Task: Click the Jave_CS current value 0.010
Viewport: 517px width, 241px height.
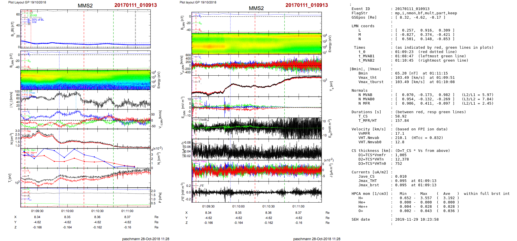Action: 401,177
